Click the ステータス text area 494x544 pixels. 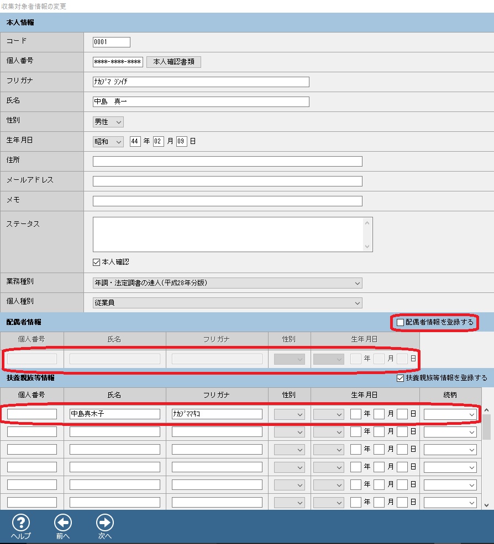[x=227, y=234]
